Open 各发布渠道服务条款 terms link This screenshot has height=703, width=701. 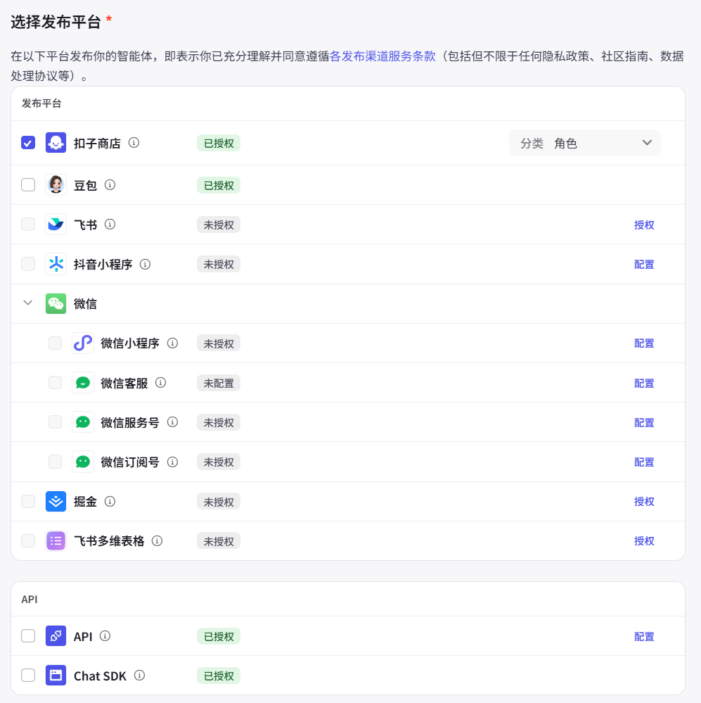click(x=382, y=56)
